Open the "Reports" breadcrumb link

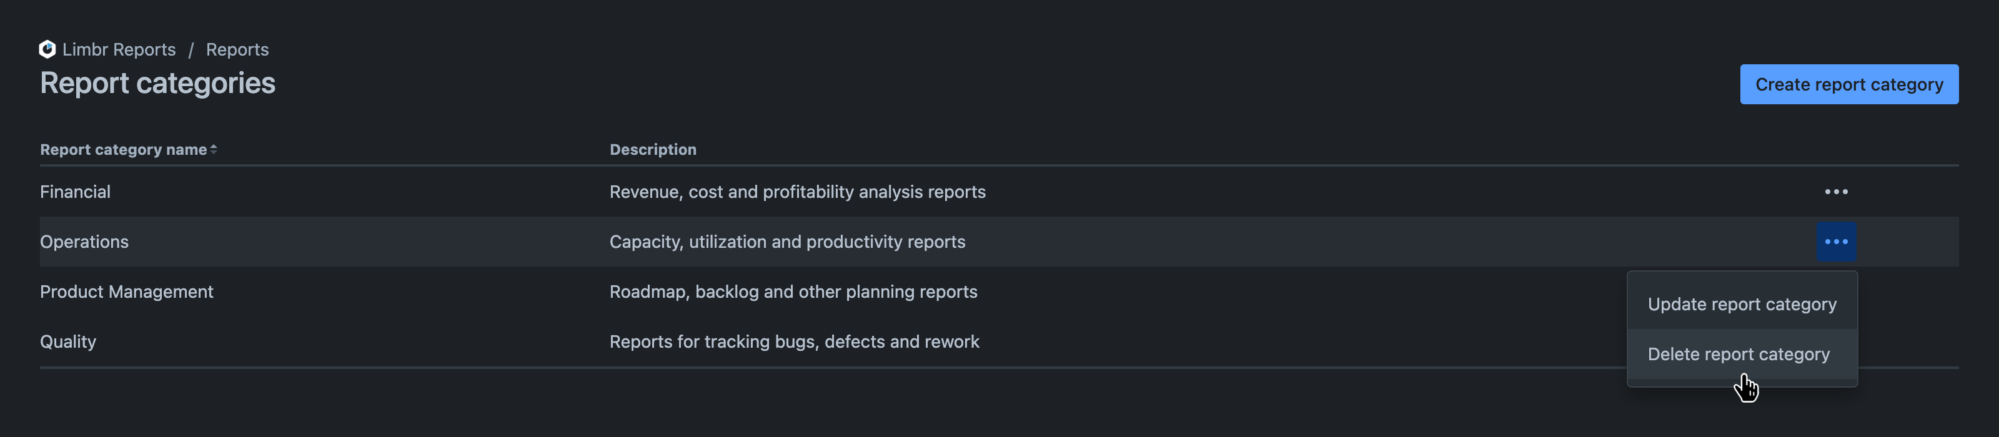click(237, 49)
